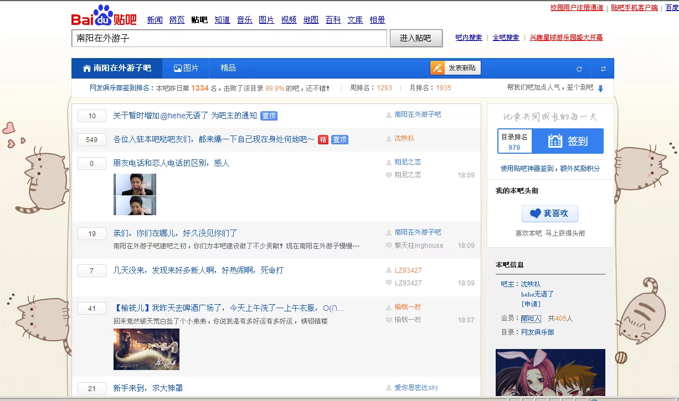The height and width of the screenshot is (401, 679).
Task: Click the 吧内搜索 link
Action: pyautogui.click(x=469, y=38)
